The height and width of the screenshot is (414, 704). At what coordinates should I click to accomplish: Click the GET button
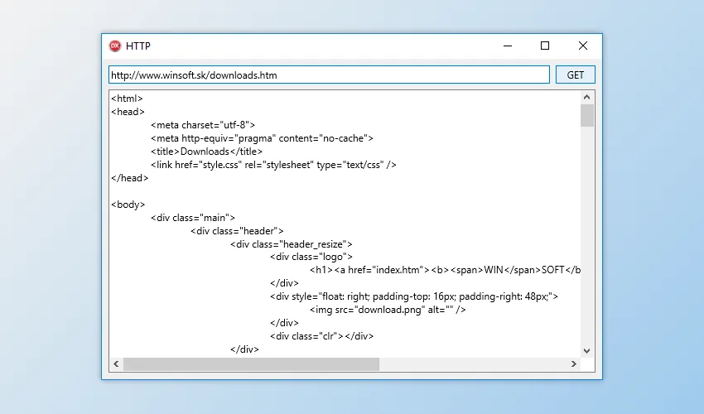[575, 75]
